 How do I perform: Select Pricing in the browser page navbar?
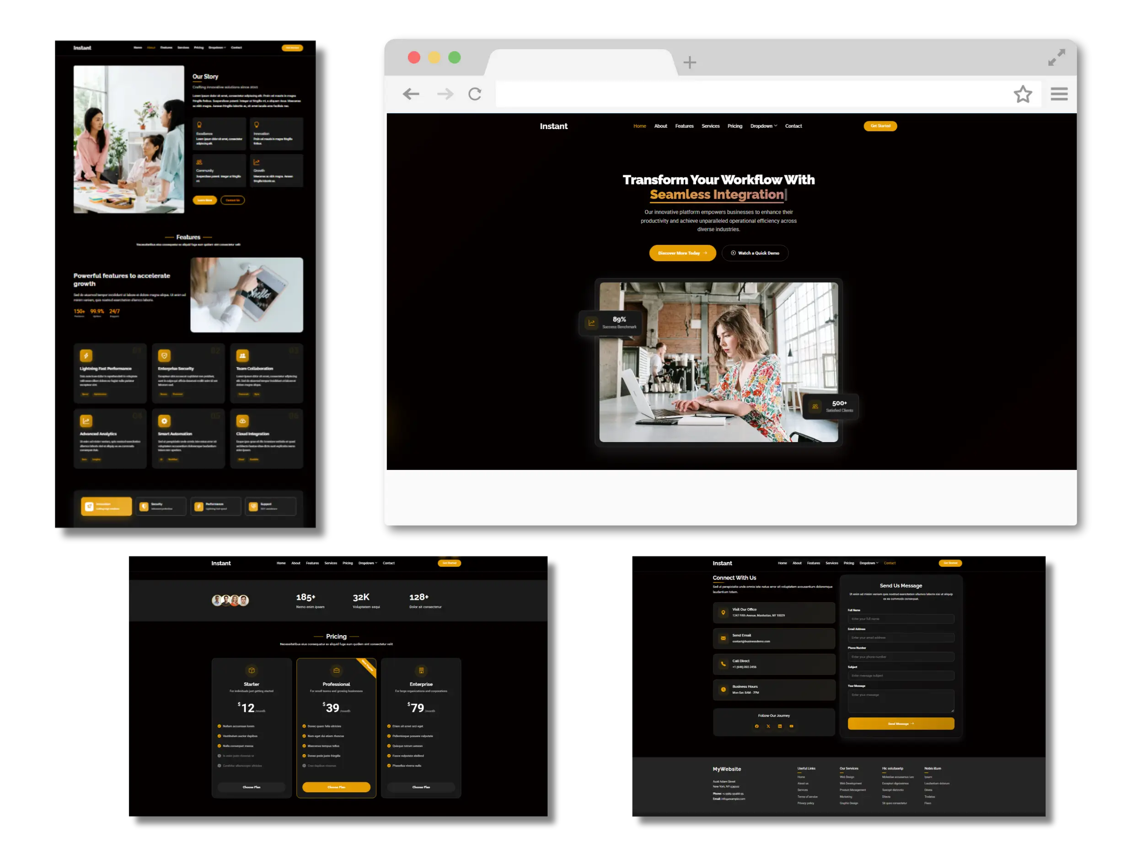pyautogui.click(x=735, y=126)
